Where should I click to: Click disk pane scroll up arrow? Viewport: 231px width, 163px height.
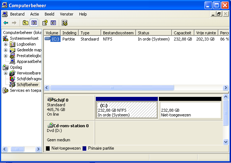(x=226, y=97)
